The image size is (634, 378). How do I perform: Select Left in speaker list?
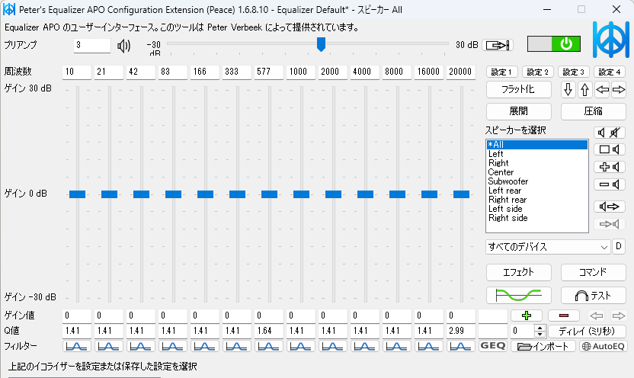(x=536, y=154)
